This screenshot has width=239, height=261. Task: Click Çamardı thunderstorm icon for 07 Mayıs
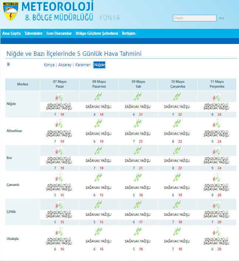59,177
